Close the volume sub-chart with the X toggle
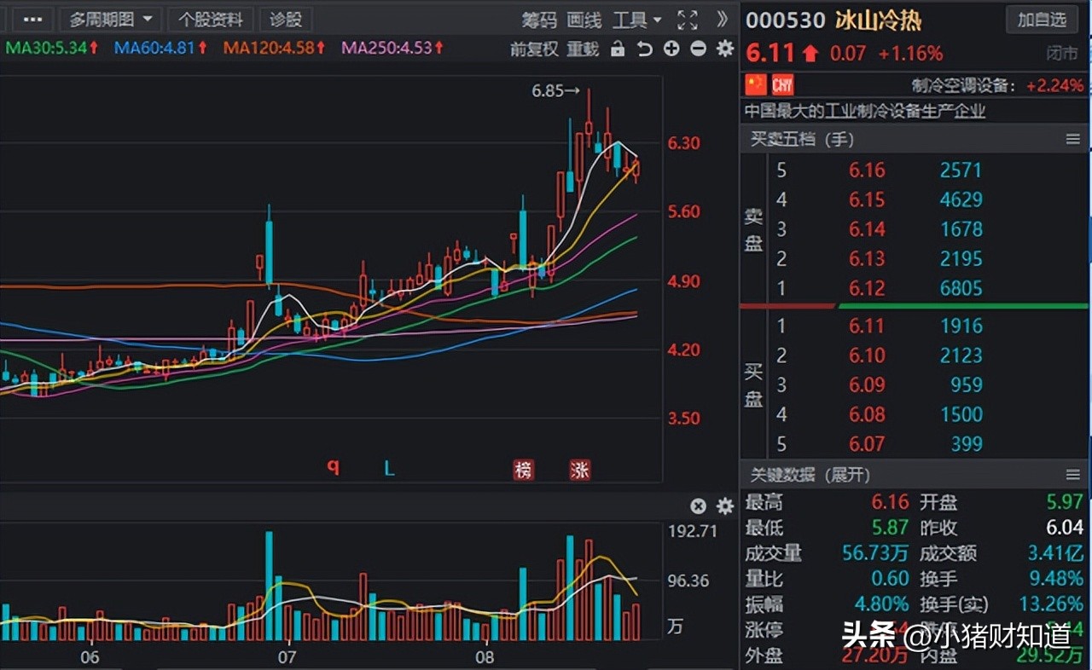This screenshot has height=670, width=1092. click(699, 505)
